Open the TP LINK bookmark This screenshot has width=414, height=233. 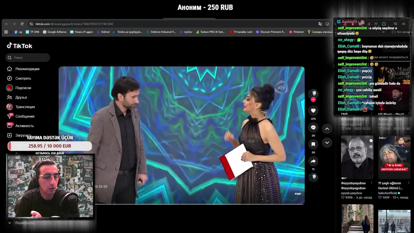click(32, 32)
